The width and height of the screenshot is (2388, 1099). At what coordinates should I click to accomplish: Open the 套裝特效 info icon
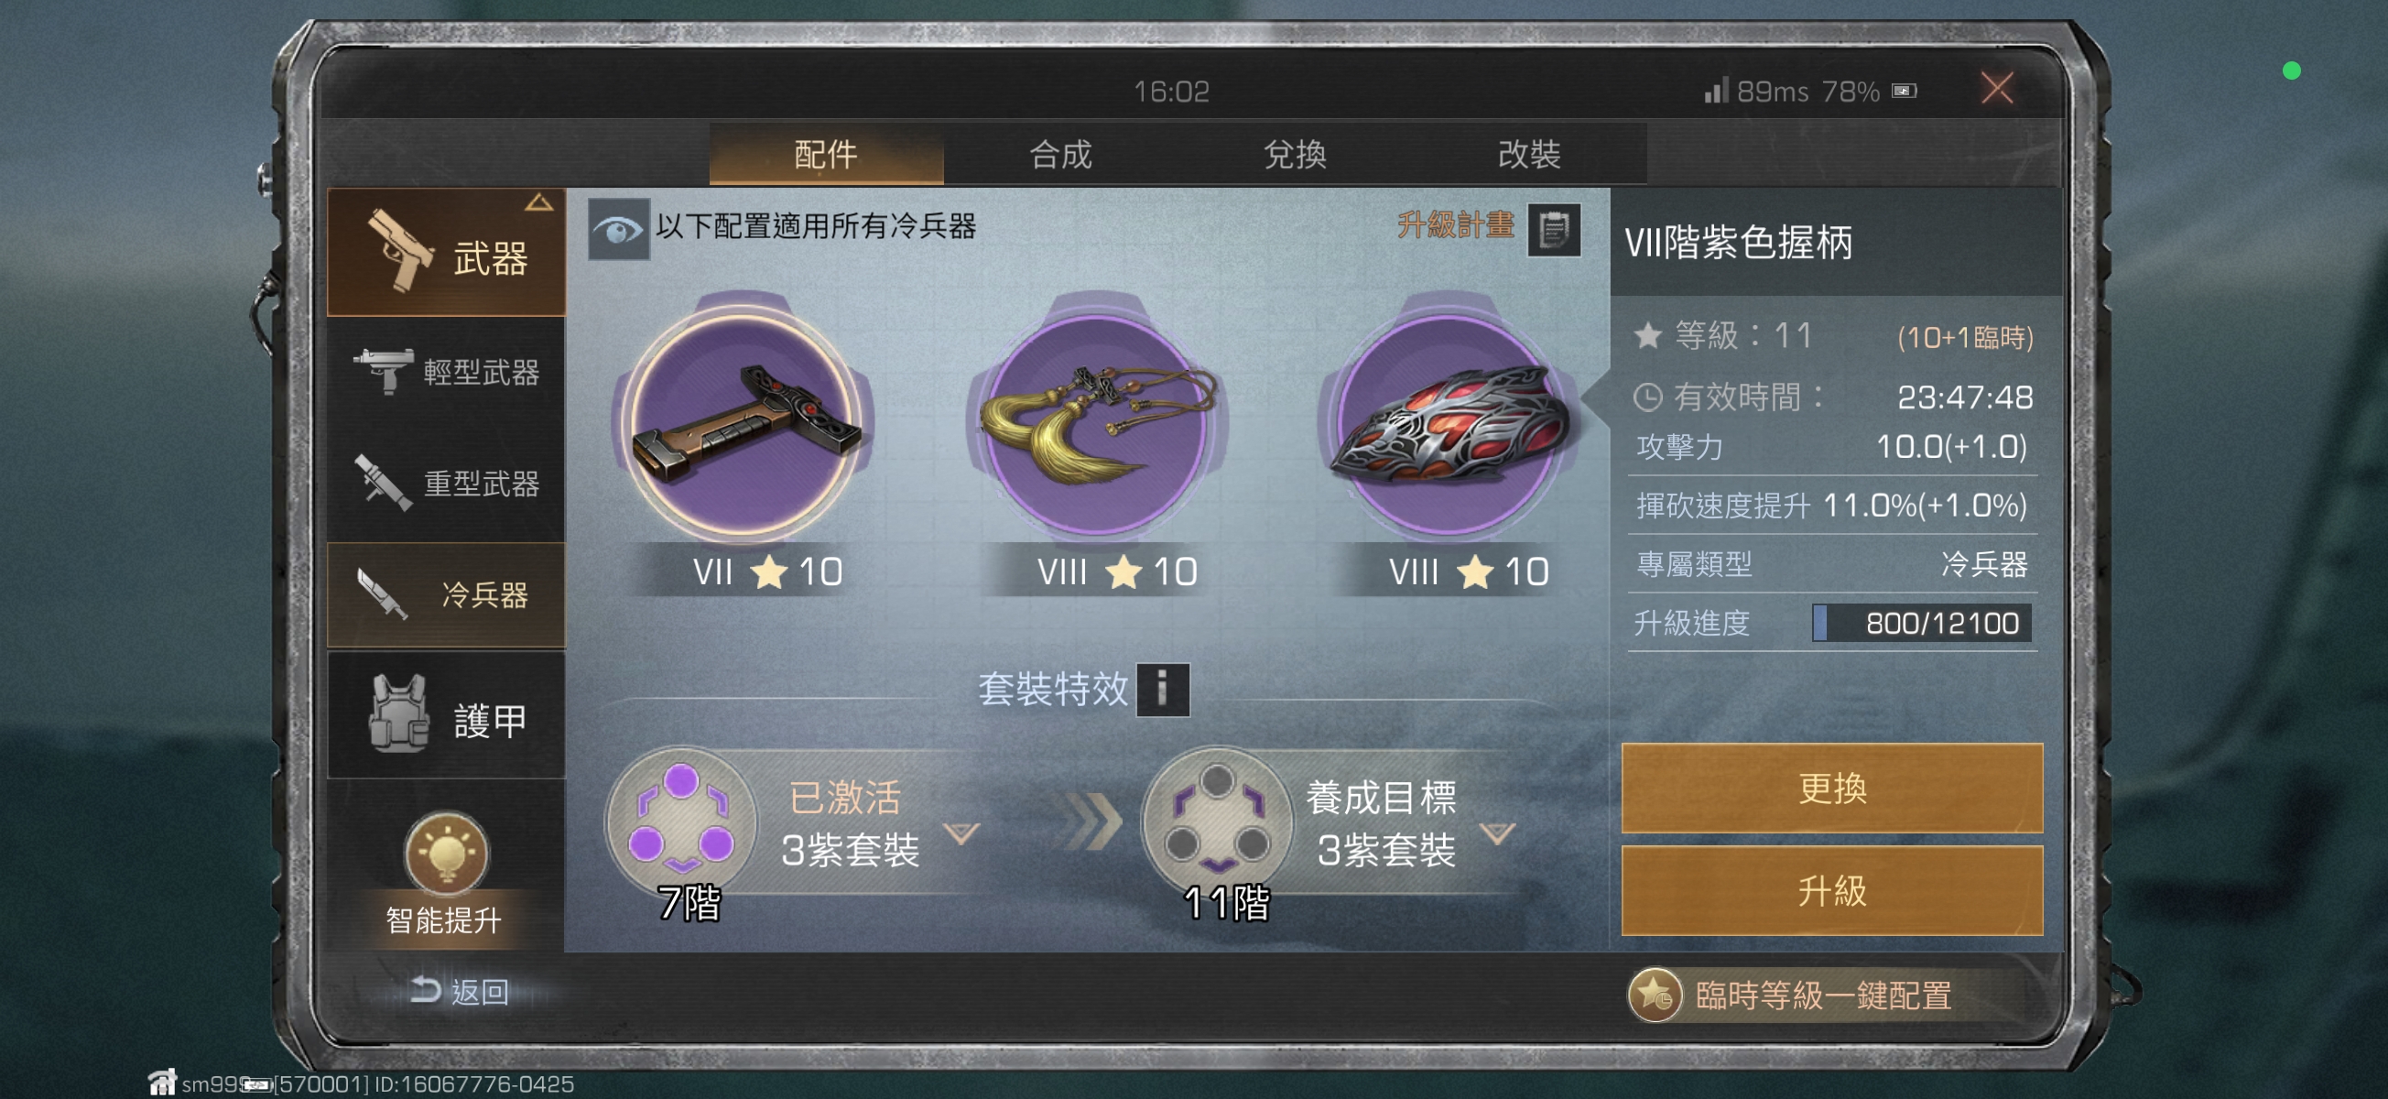click(x=1163, y=689)
